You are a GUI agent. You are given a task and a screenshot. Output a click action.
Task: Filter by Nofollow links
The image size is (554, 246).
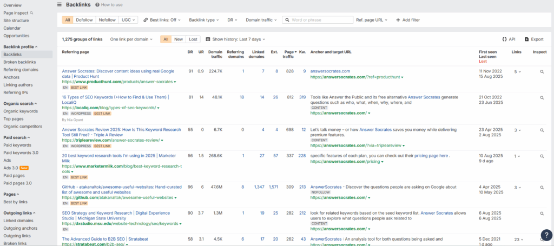point(107,20)
